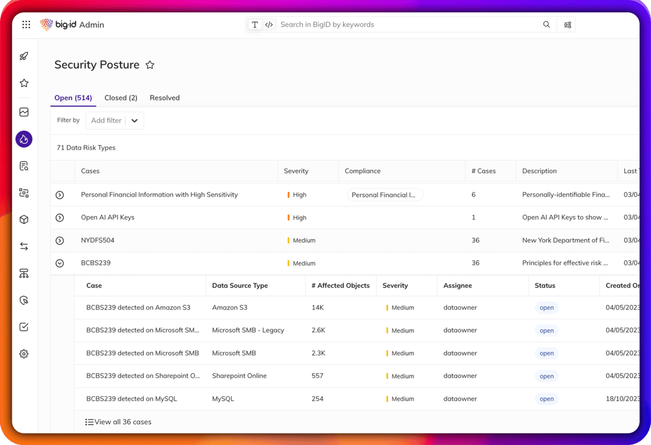Favorite the Security Posture page star
This screenshot has width=651, height=445.
tap(150, 64)
